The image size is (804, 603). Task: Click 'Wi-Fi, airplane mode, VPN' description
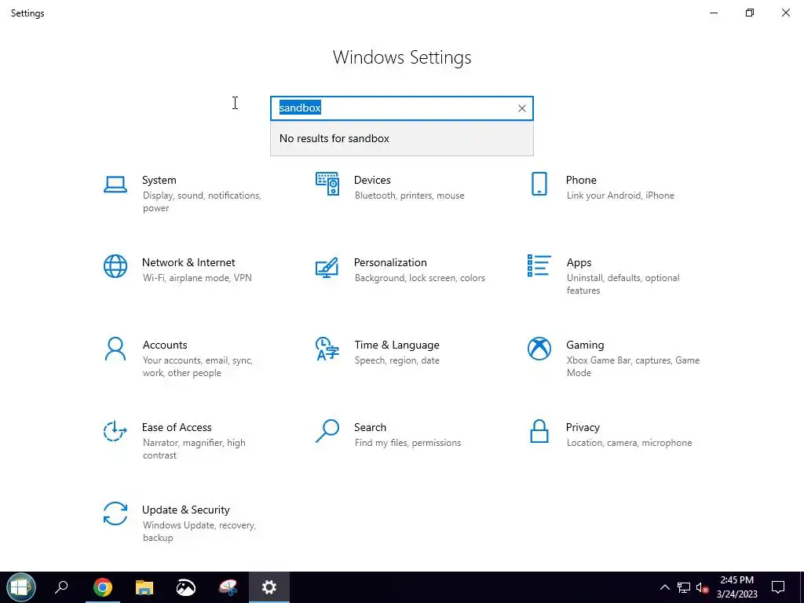pyautogui.click(x=197, y=278)
